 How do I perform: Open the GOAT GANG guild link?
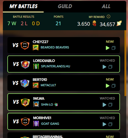coord(50,124)
